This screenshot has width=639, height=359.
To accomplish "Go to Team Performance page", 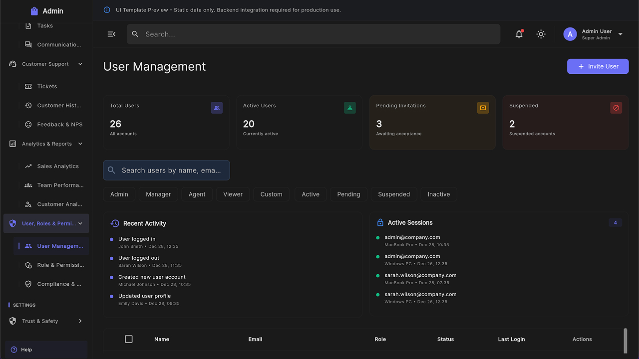I will [x=51, y=185].
